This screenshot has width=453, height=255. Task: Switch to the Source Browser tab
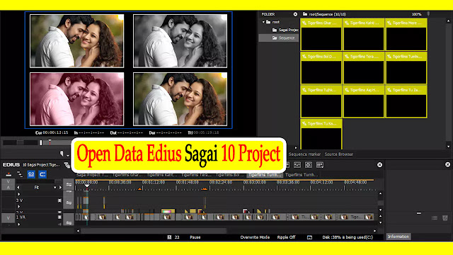coord(338,154)
